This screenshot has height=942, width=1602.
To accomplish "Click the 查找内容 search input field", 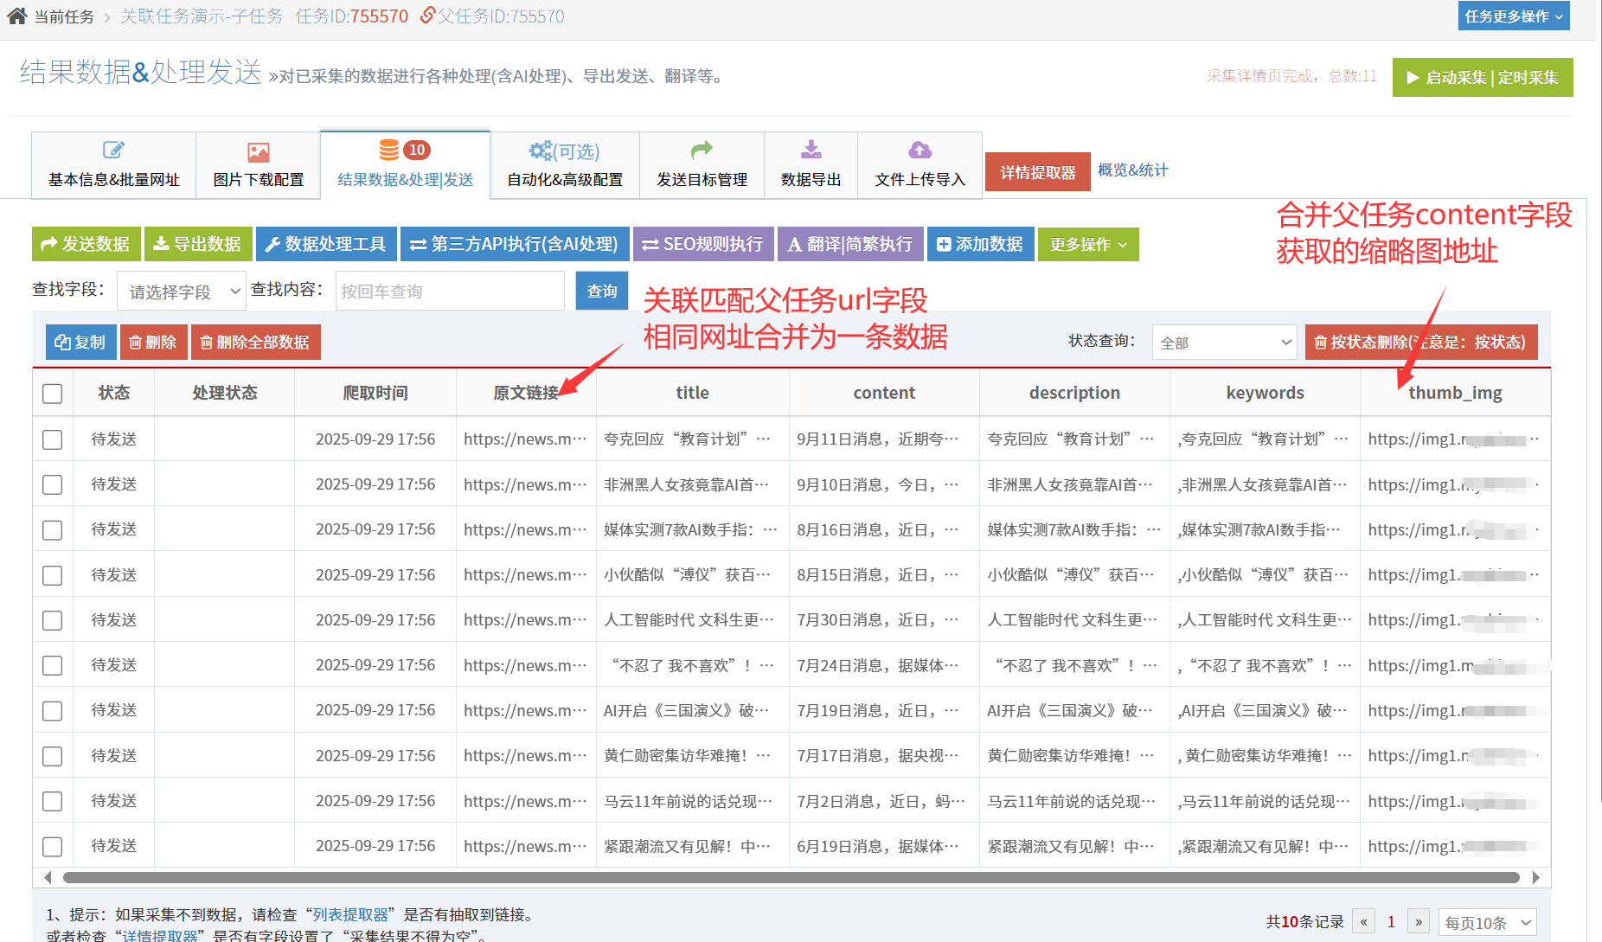I will (449, 292).
